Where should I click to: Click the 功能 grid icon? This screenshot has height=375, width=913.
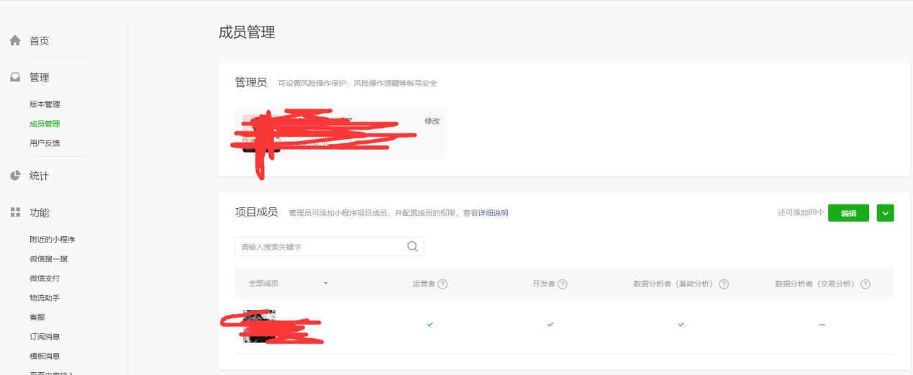coord(15,212)
